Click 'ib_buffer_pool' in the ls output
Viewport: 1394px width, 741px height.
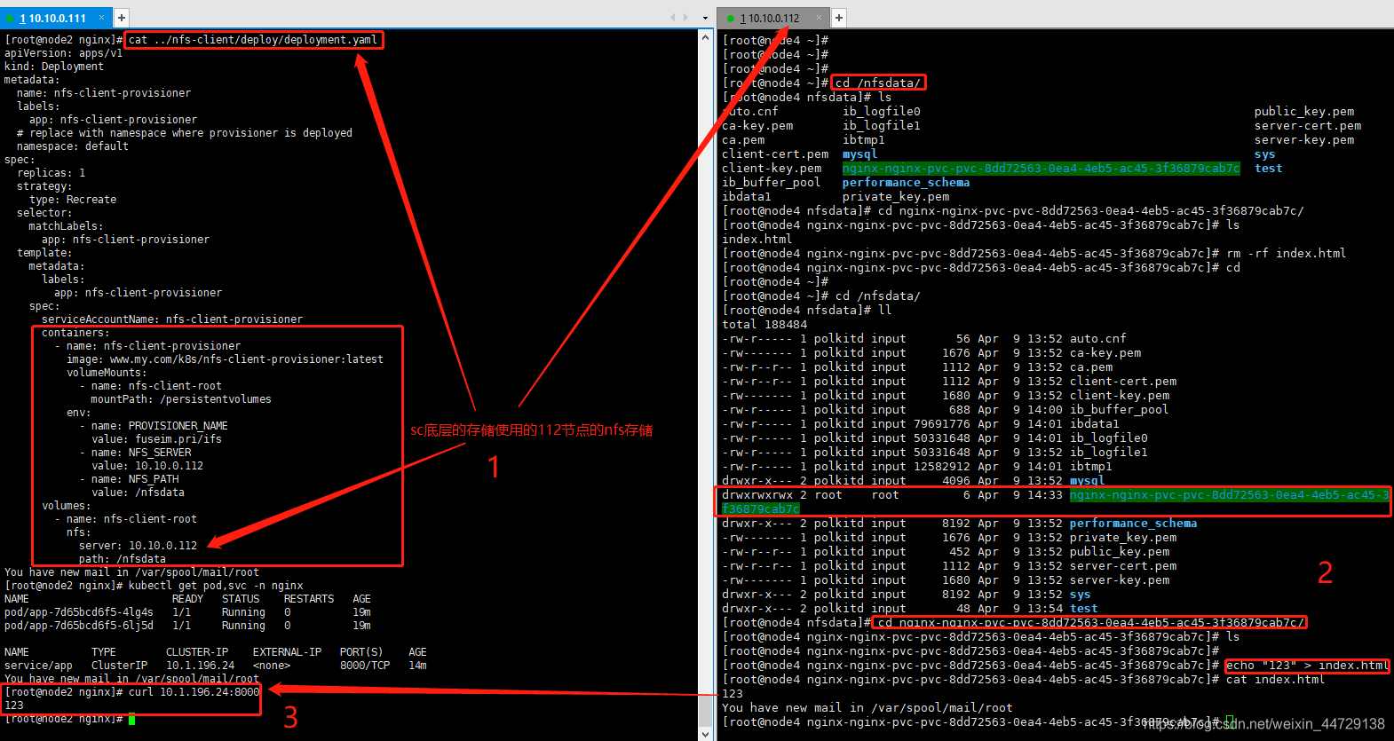[x=772, y=183]
